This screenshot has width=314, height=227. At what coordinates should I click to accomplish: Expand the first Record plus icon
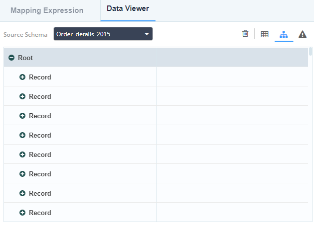[22, 77]
